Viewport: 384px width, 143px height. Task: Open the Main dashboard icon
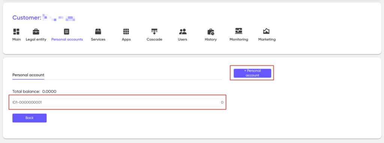(16, 31)
